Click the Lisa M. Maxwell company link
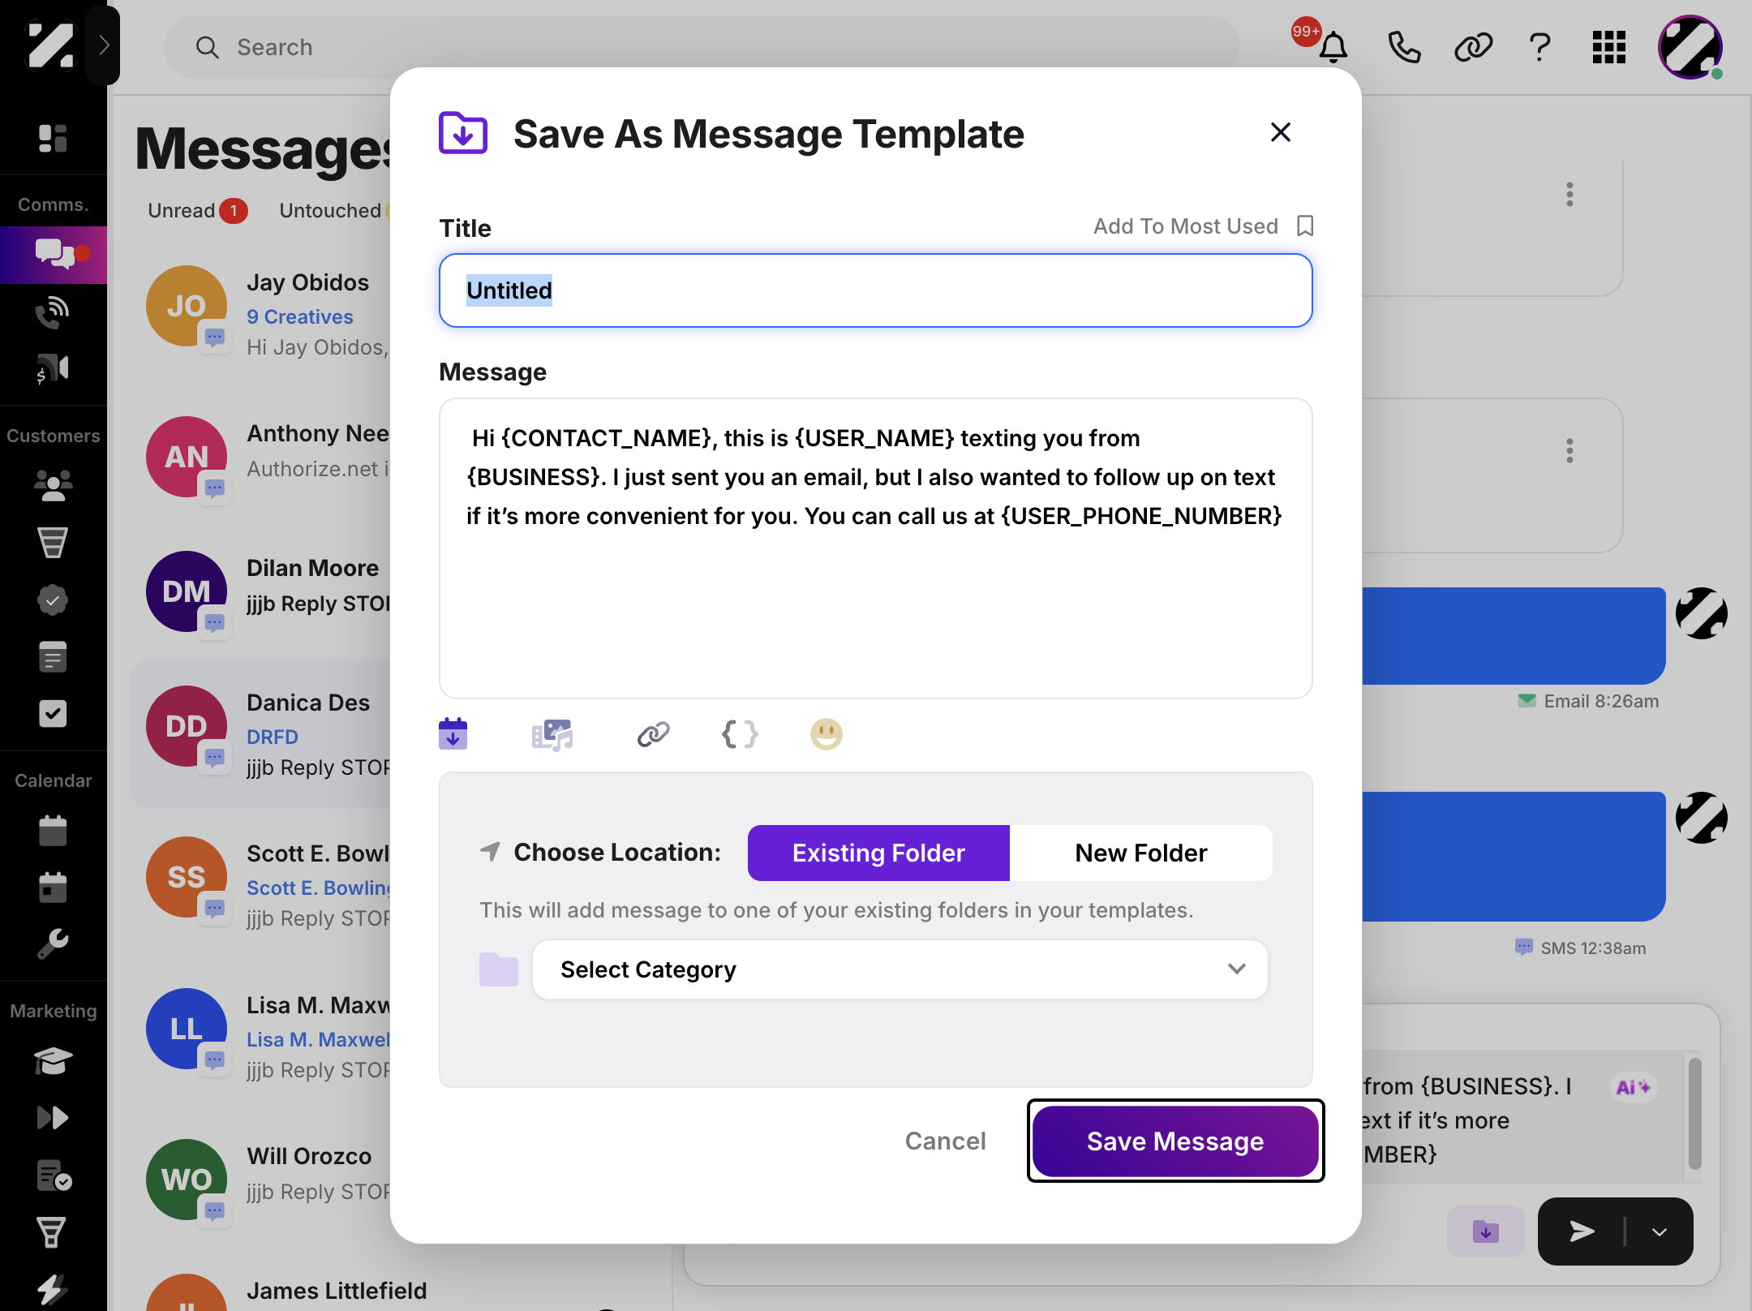1752x1311 pixels. coord(318,1039)
